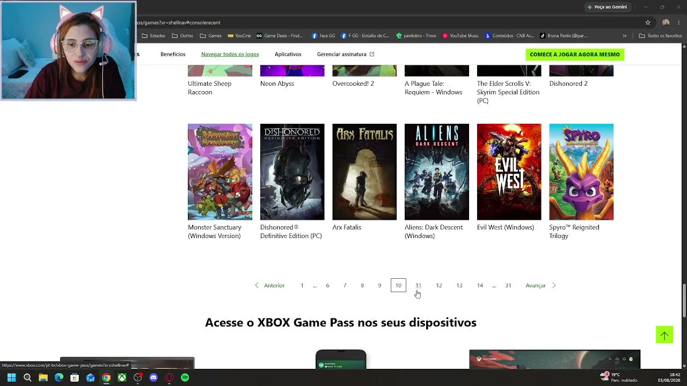This screenshot has width=687, height=386.
Task: Open Microsoft Store from the taskbar
Action: point(75,377)
